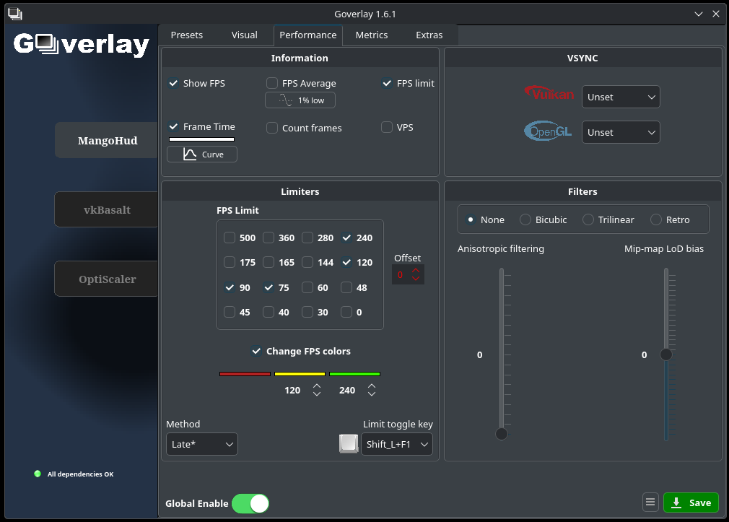Screen dimensions: 729x522
Task: Open the Vulkan VSYNC dropdown
Action: 621,97
